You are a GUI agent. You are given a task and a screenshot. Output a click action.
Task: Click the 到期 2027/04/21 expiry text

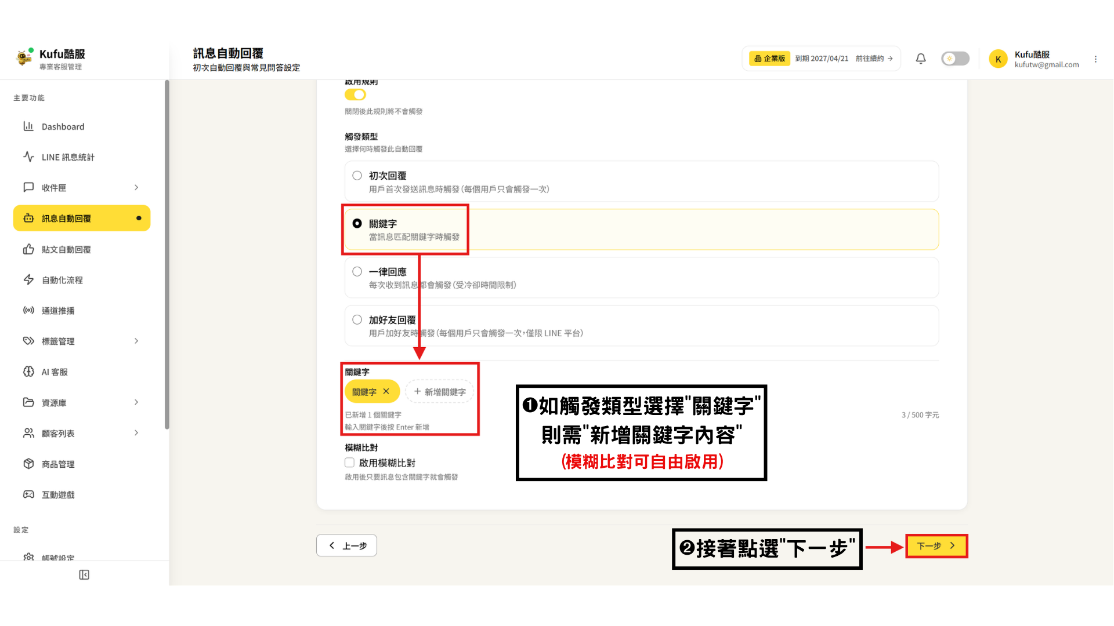pos(822,59)
